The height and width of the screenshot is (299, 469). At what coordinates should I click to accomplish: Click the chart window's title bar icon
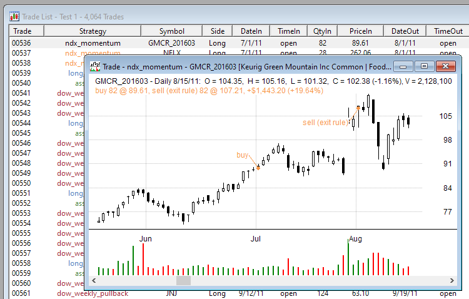pos(96,66)
